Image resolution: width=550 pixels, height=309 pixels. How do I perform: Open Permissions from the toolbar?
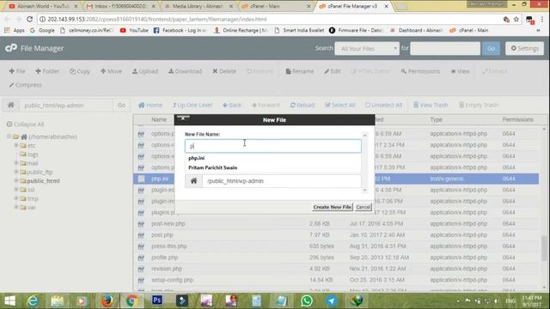click(420, 71)
